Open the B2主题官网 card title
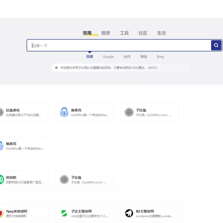223x223 pixels. (x=145, y=211)
